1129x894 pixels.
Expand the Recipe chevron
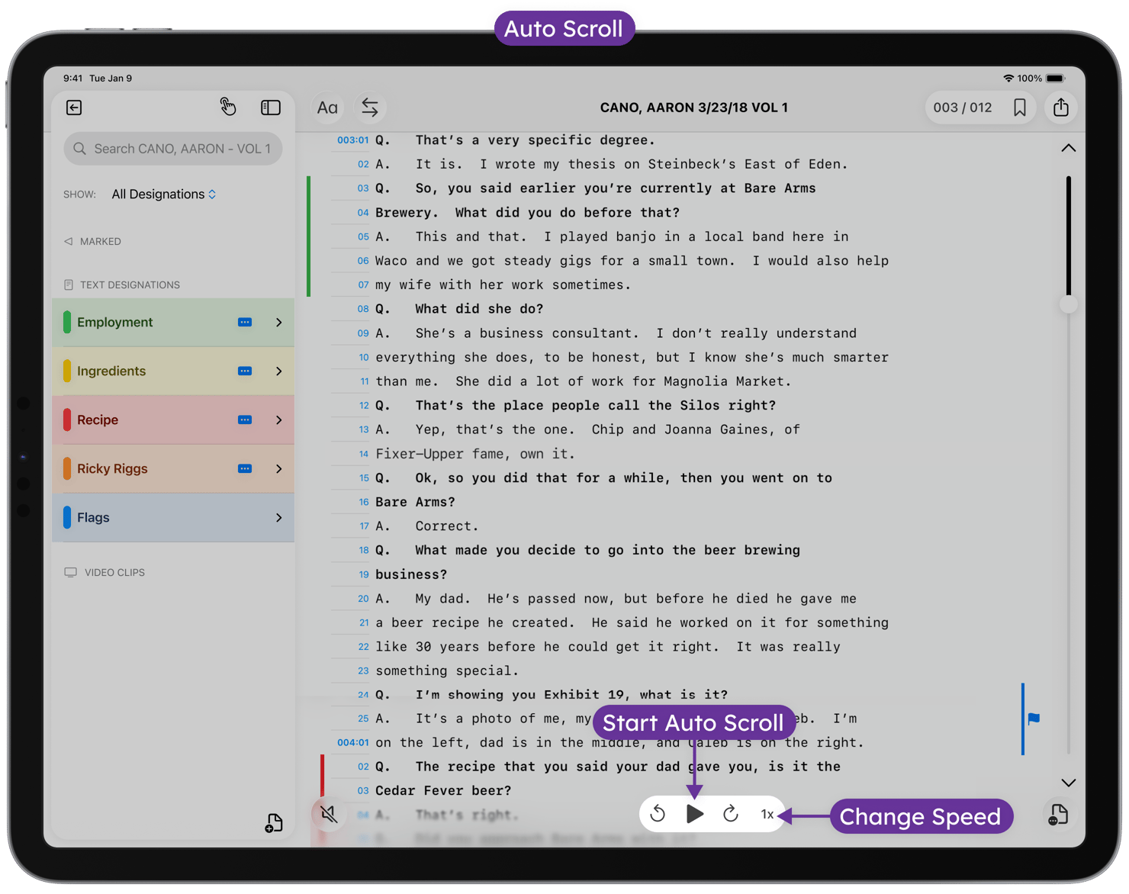coord(279,420)
